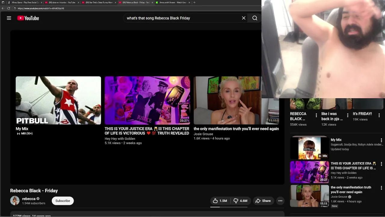
Task: Open sidebar JUSTICE ERA video thumbnail
Action: click(x=310, y=172)
